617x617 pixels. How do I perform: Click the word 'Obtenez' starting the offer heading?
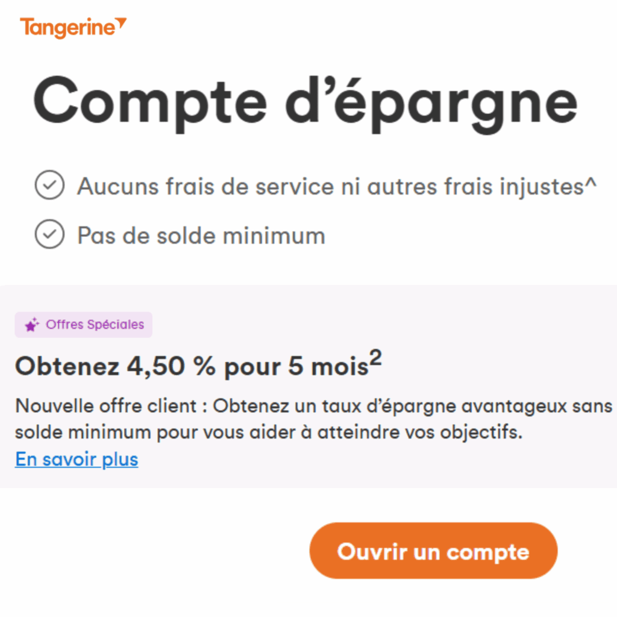[67, 366]
